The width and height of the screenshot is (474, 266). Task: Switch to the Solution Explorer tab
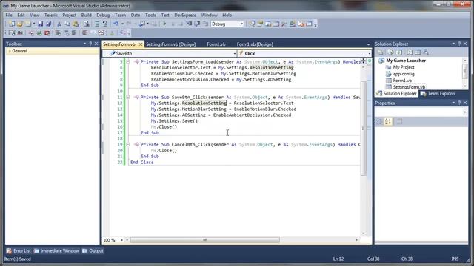(x=397, y=94)
